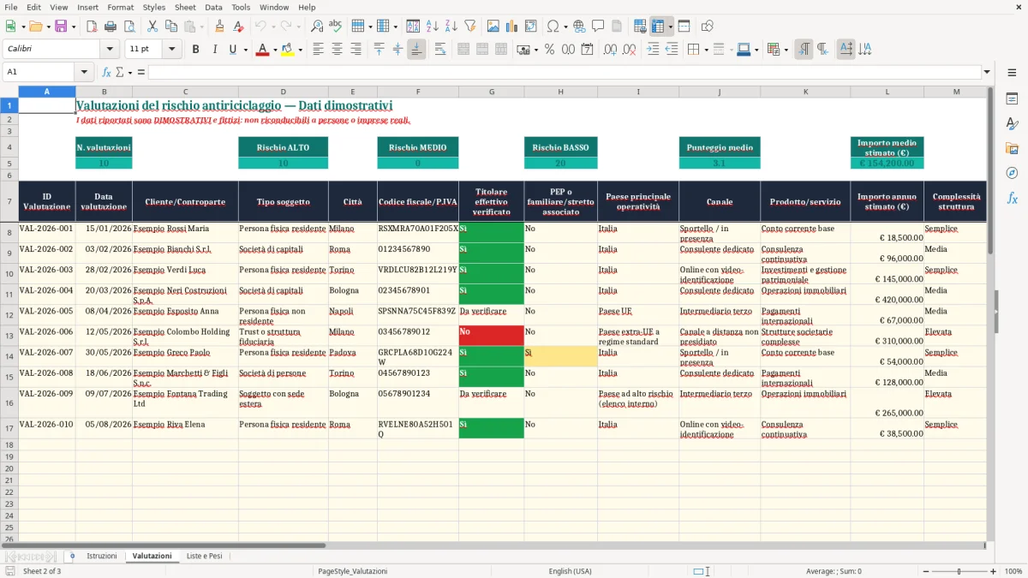1028x578 pixels.
Task: Open the Format menu
Action: 120,7
